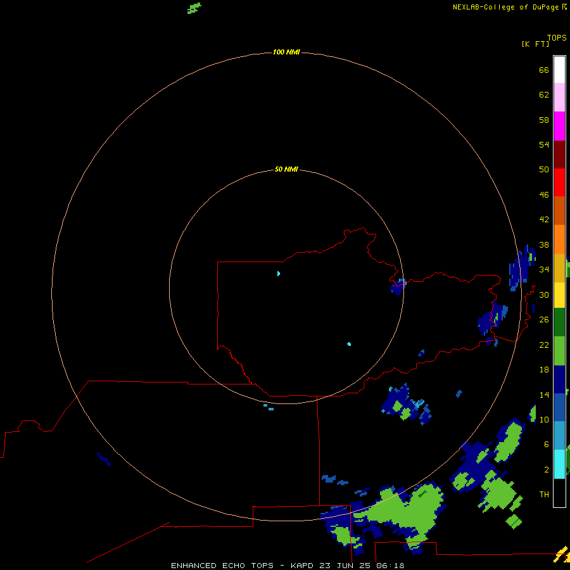Select the dark red legend swatch
Viewport: 570px width, 570px height.
pyautogui.click(x=559, y=154)
